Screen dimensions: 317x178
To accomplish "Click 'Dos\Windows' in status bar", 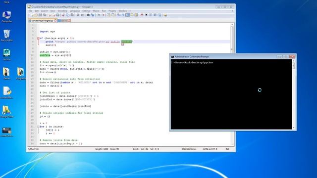I will pos(189,149).
